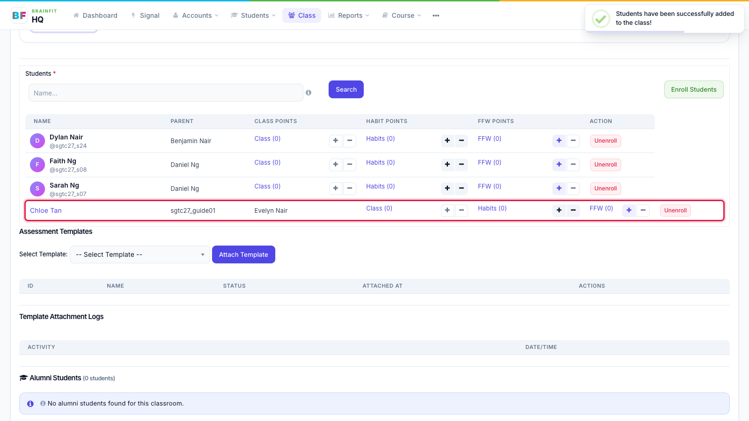Add an FFW point for Faith Ng
The width and height of the screenshot is (749, 421).
pyautogui.click(x=559, y=165)
